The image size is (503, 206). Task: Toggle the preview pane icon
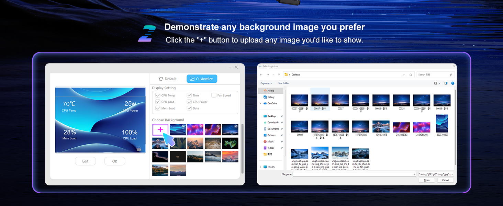coord(446,83)
